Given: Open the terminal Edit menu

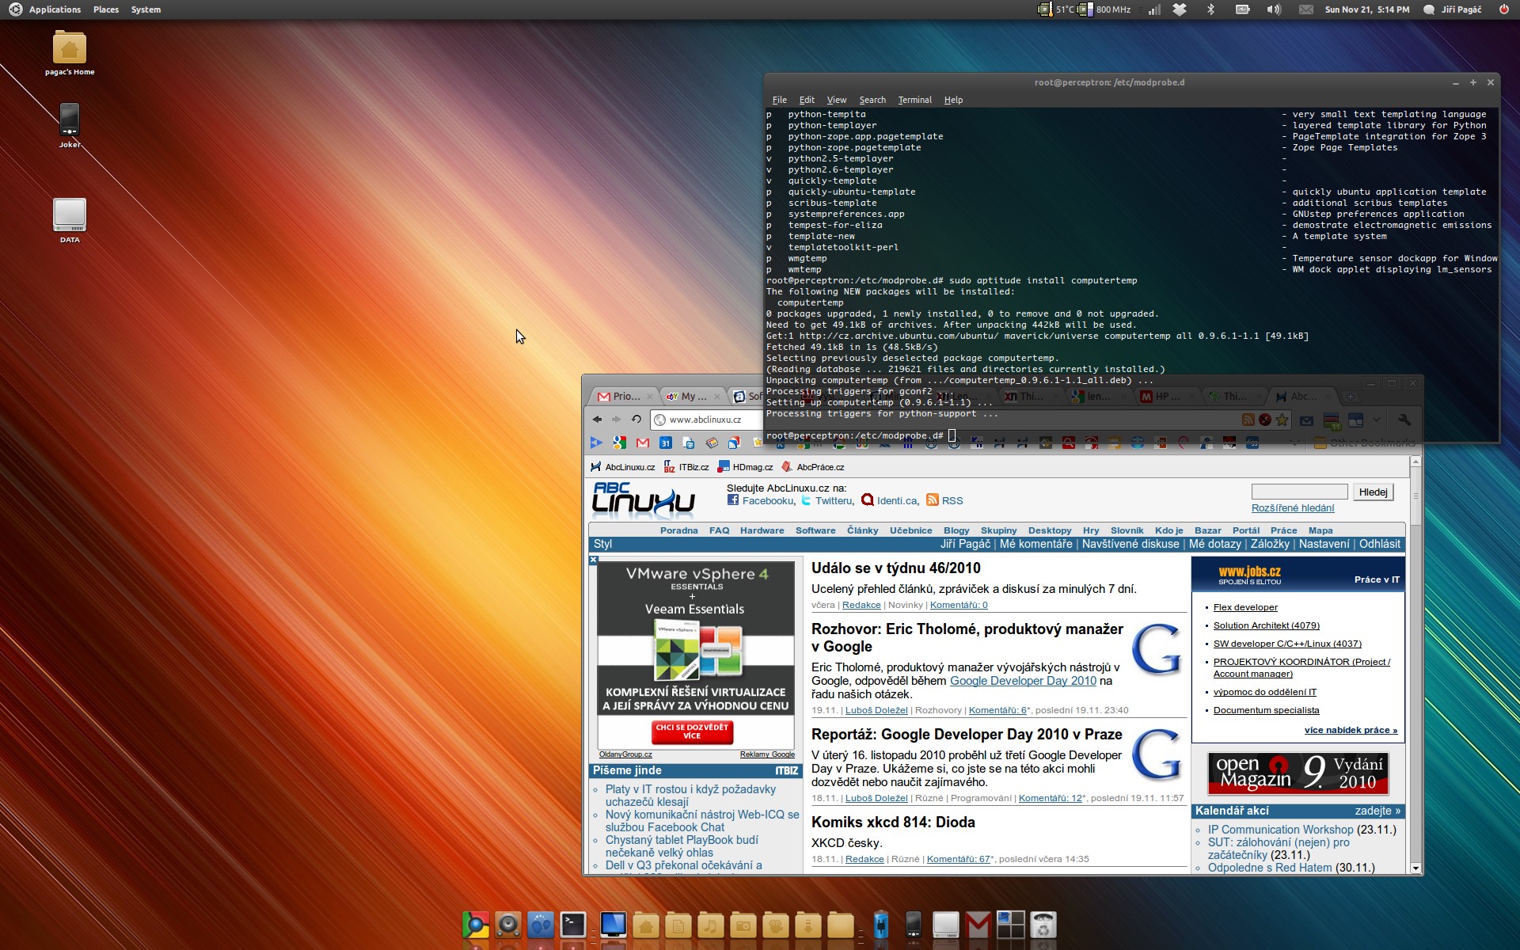Looking at the screenshot, I should click(807, 100).
